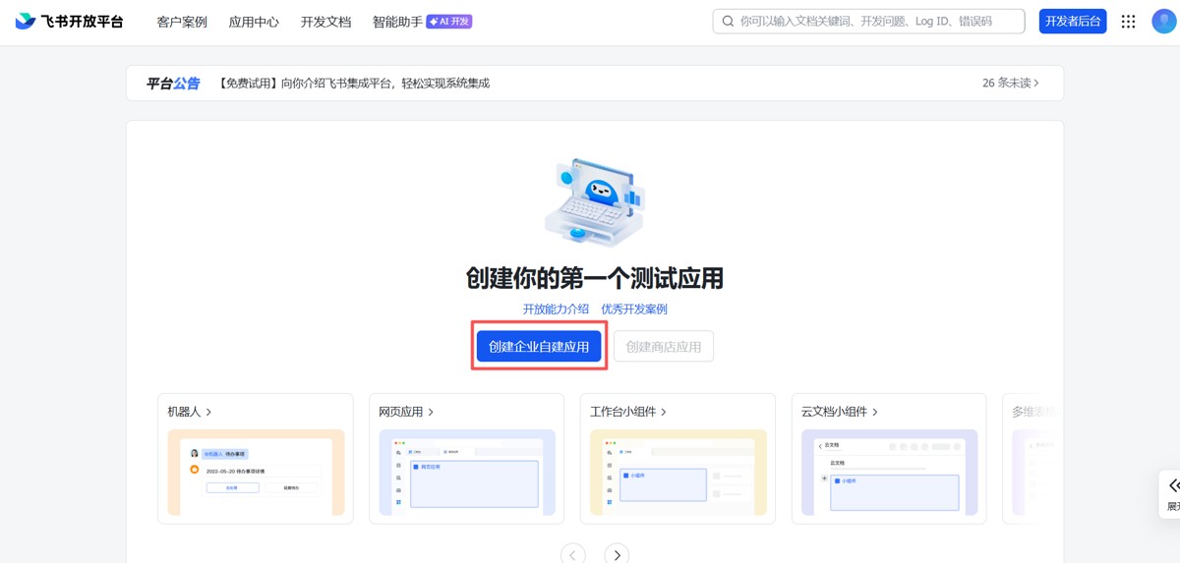Expand the collapsed side panel arrow
Viewport: 1180px width, 563px height.
point(1173,485)
